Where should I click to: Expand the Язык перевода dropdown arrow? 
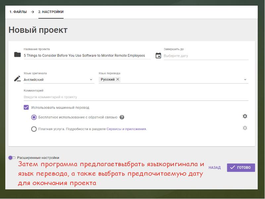coord(245,80)
